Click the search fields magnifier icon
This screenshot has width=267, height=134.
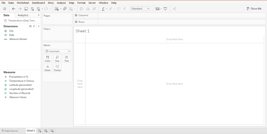34,26
